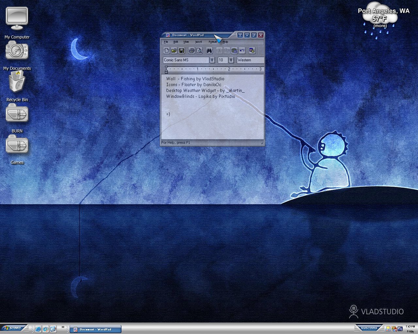Image resolution: width=418 pixels, height=334 pixels.
Task: Open the View menu
Action: 186,42
